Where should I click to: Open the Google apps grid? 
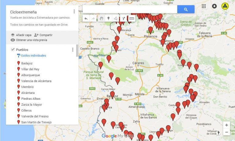coord(204,6)
